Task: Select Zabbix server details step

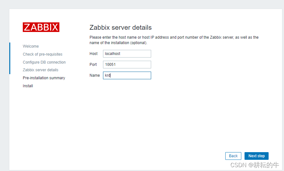Action: coord(40,70)
